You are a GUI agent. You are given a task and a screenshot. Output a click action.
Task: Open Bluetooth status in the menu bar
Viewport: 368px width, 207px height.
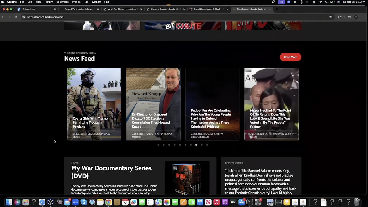click(314, 2)
